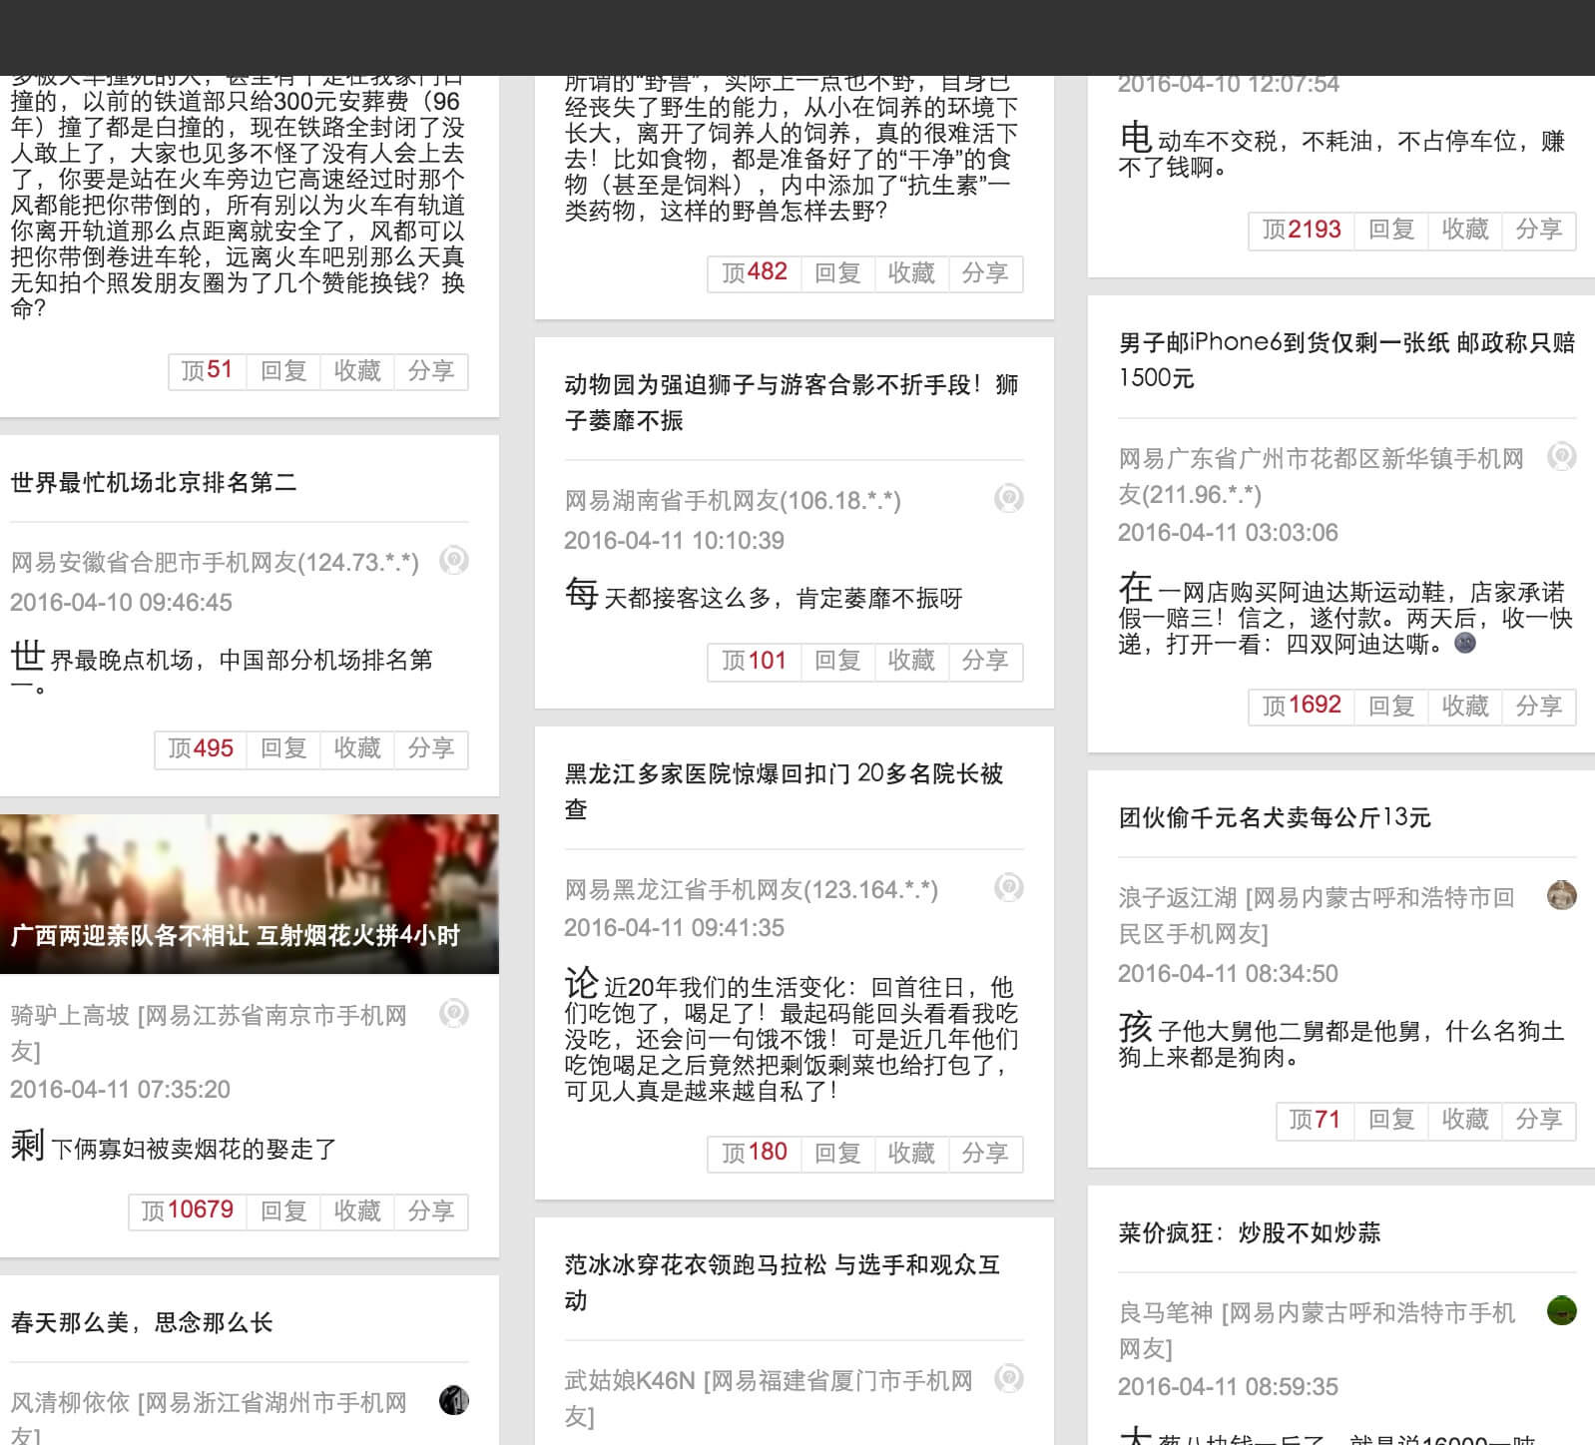Upvote the comment with 顶2193

(1302, 230)
